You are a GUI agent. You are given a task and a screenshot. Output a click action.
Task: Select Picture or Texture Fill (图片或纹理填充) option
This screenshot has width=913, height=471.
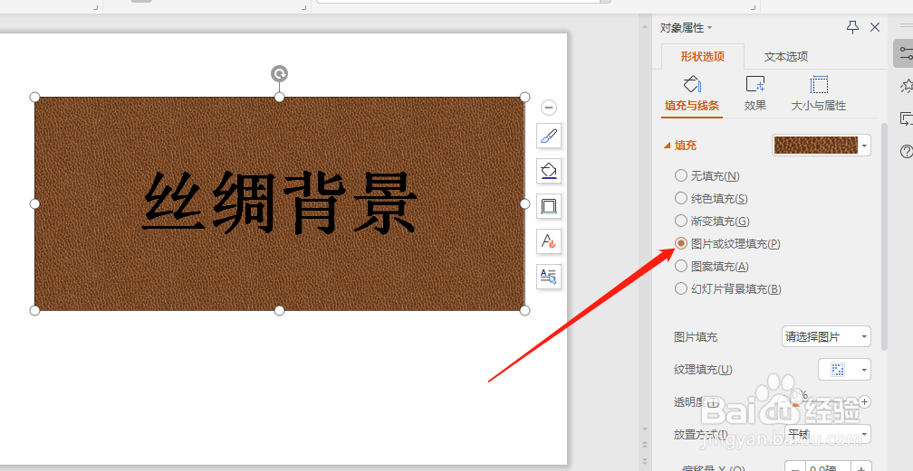pos(681,244)
